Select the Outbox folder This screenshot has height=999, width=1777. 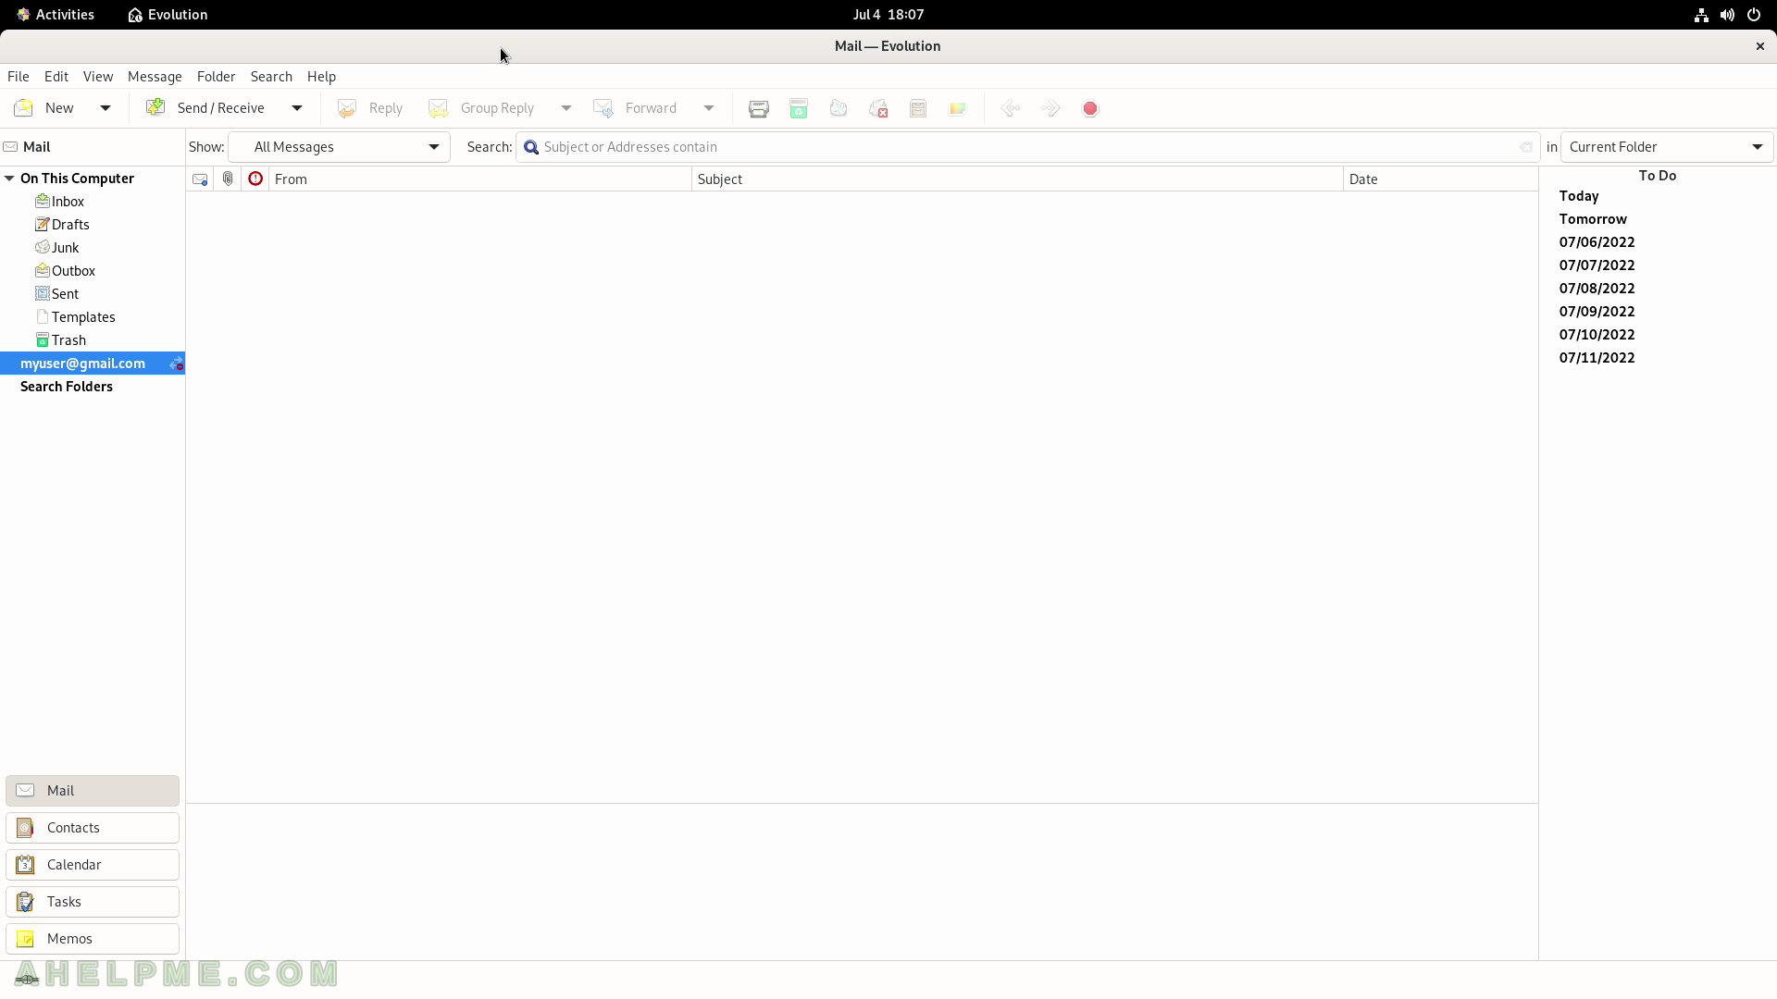pyautogui.click(x=73, y=271)
